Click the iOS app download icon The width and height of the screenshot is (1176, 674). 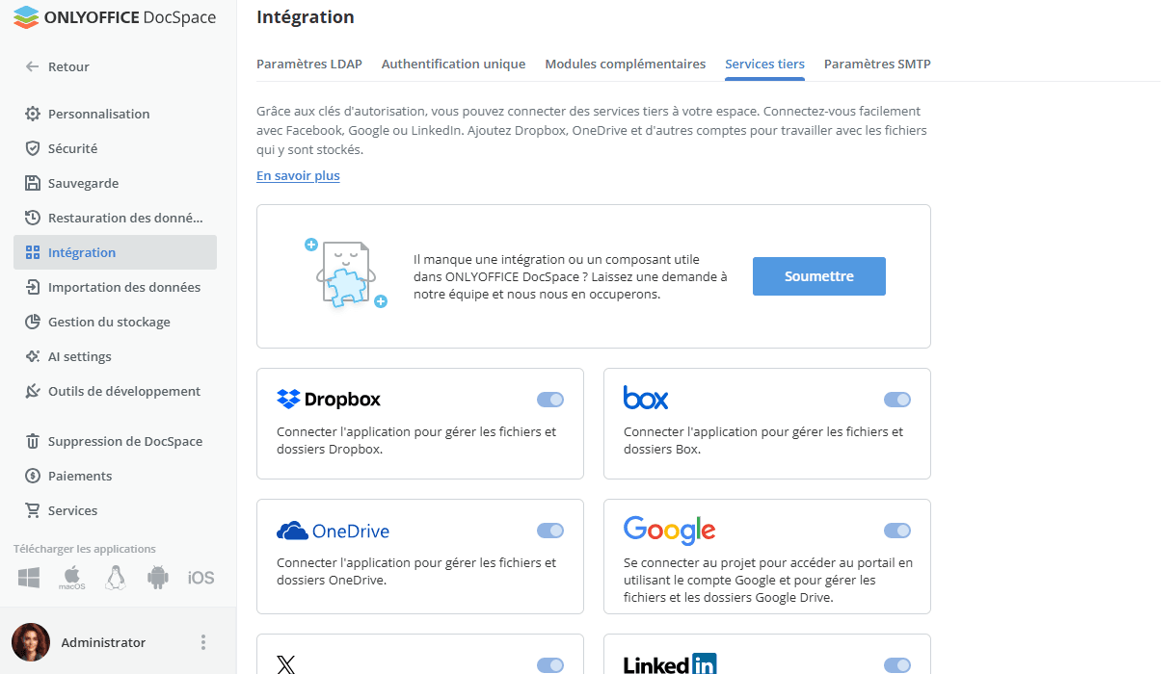(200, 578)
